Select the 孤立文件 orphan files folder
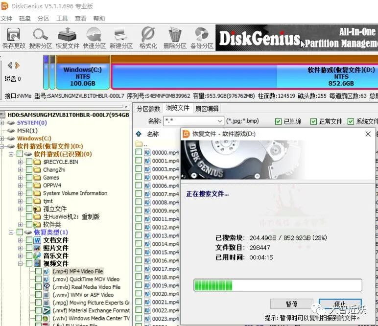The width and height of the screenshot is (378, 326). pos(55,209)
